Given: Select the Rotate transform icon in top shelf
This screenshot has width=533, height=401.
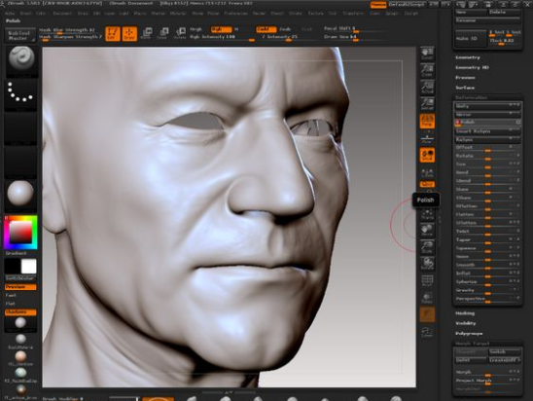Looking at the screenshot, I should (x=180, y=34).
